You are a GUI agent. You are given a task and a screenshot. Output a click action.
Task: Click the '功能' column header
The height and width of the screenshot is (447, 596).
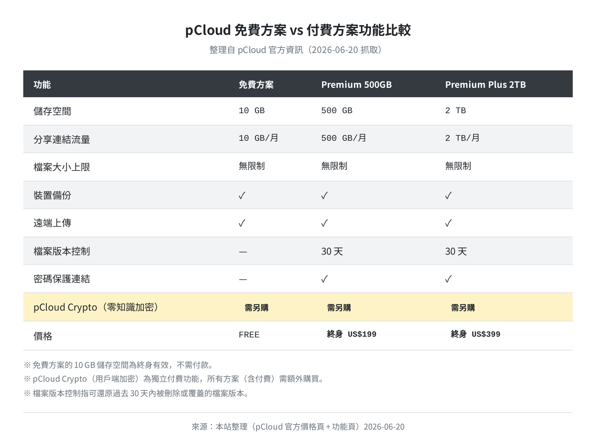click(x=42, y=85)
